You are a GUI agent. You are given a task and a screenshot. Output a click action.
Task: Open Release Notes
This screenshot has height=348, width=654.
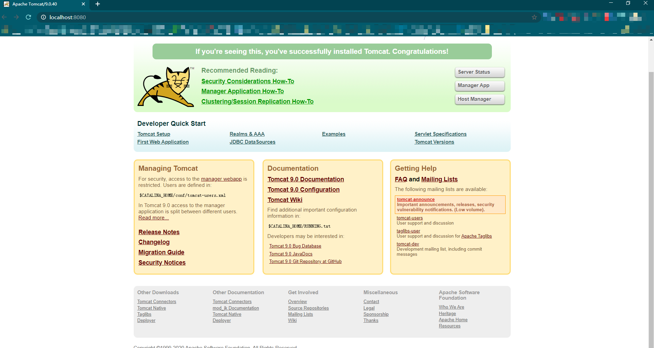pos(159,232)
